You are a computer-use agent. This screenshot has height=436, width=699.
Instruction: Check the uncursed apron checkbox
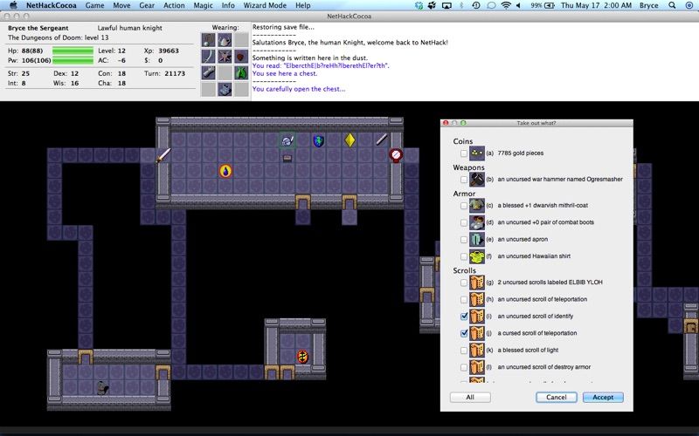pos(464,239)
